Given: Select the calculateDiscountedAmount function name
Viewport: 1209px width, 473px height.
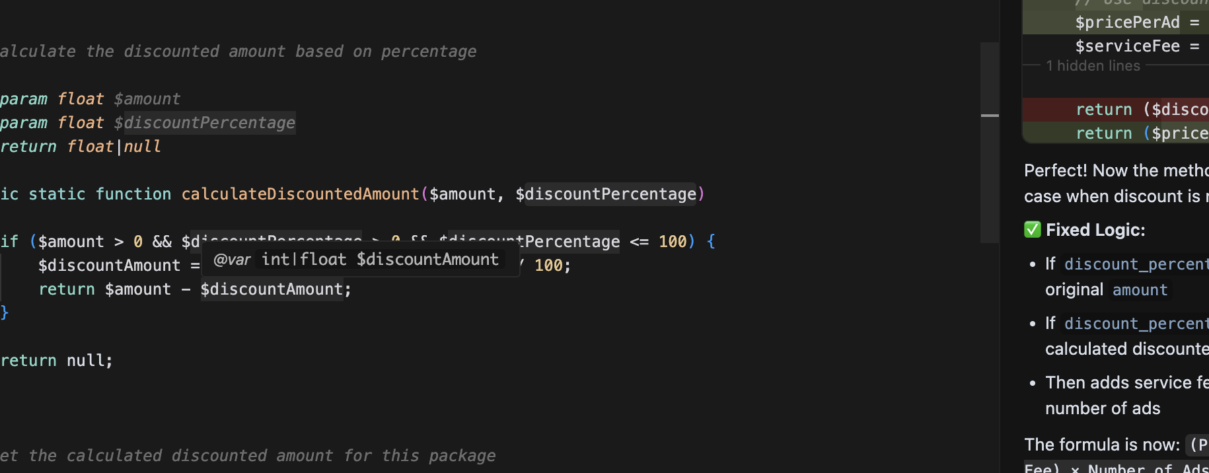Looking at the screenshot, I should tap(301, 194).
